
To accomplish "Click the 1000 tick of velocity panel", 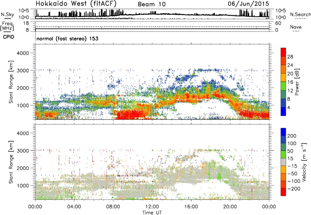I will (x=23, y=186).
